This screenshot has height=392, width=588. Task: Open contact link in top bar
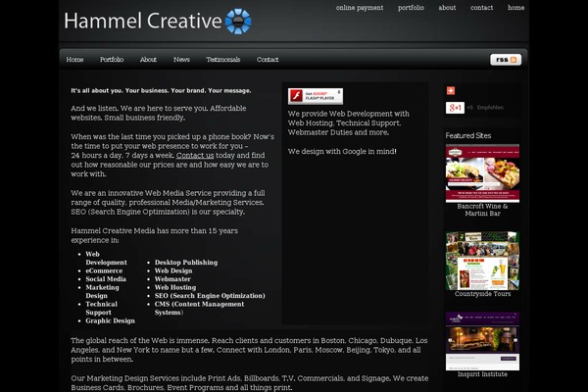tap(481, 8)
